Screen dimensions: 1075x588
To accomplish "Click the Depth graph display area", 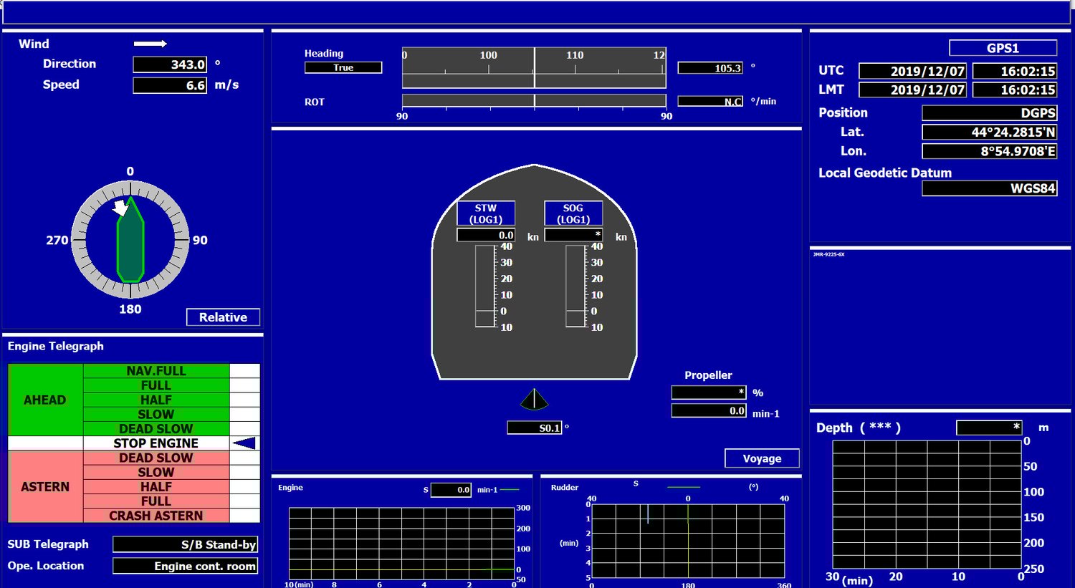I will point(926,505).
